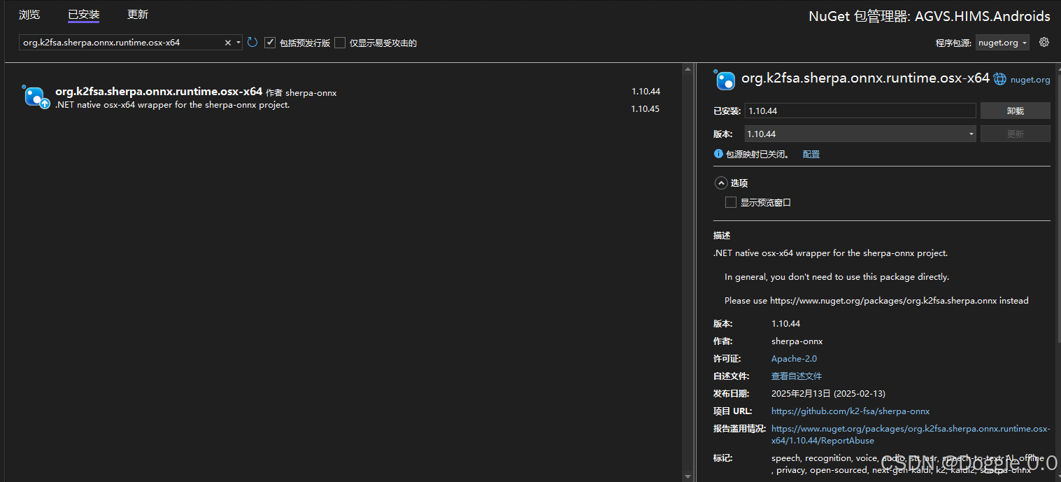Screen dimensions: 1061x482
Task: Click the 更新 button in details pane
Action: coord(1016,134)
